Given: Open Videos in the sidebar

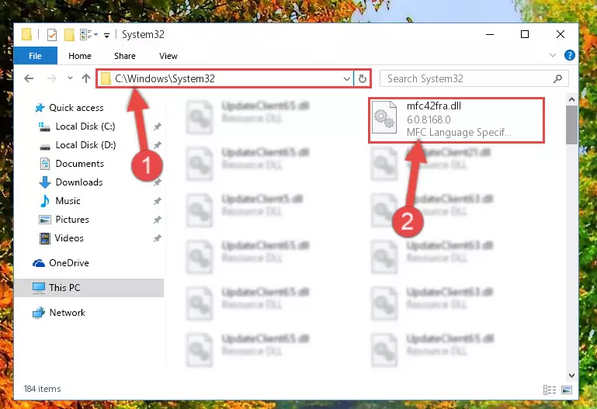Looking at the screenshot, I should (x=61, y=238).
